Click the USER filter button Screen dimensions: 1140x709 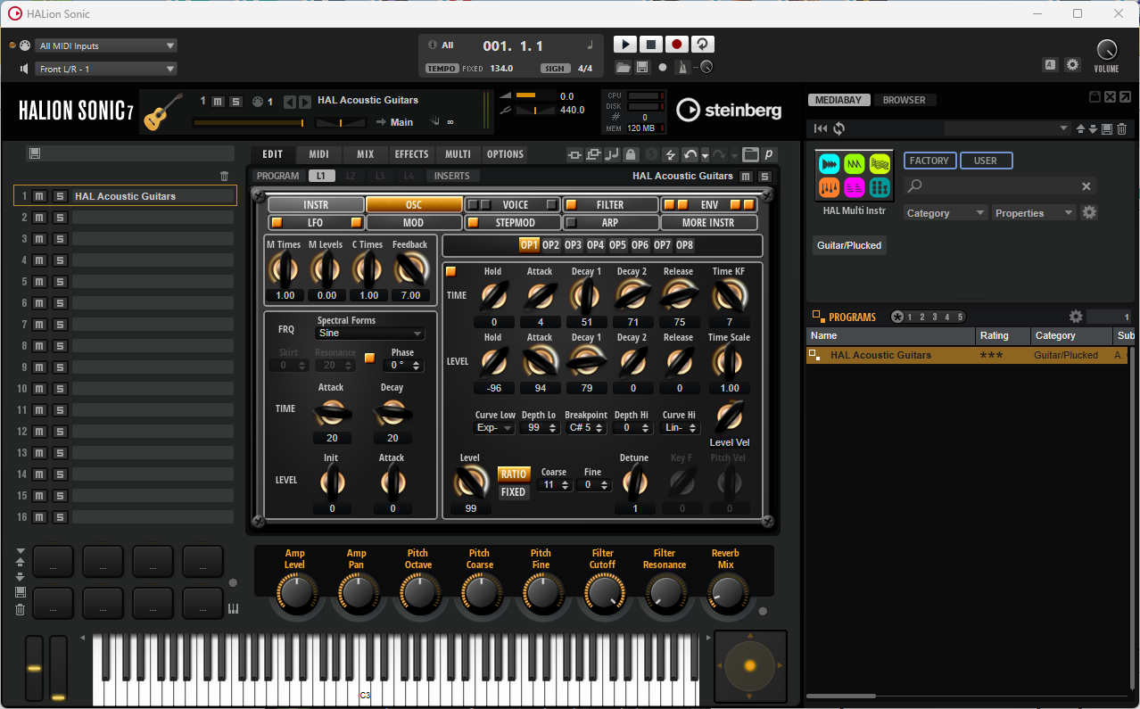click(986, 161)
